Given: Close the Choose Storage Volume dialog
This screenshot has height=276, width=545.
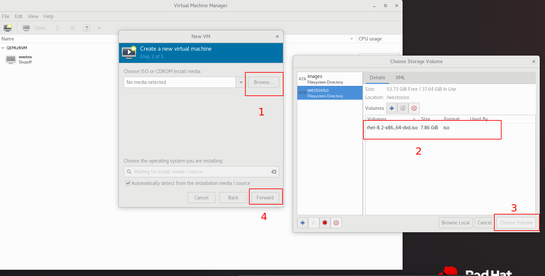Looking at the screenshot, I should point(534,62).
